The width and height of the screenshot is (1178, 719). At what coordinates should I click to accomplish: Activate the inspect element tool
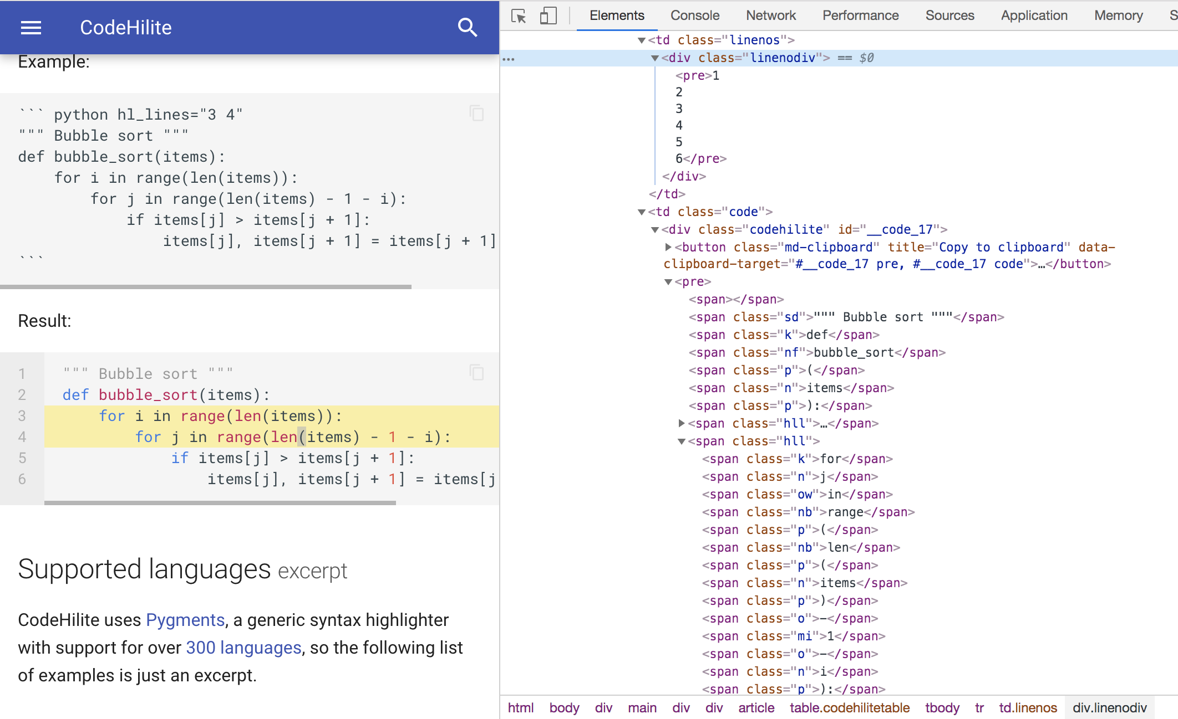[x=519, y=16]
